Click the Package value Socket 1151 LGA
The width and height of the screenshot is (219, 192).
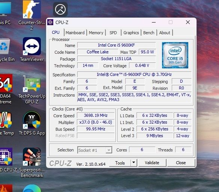coord(116,59)
